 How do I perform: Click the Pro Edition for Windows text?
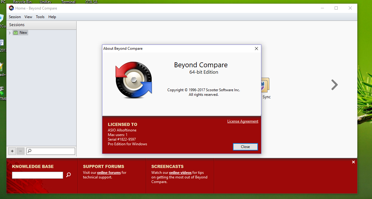coord(127,144)
